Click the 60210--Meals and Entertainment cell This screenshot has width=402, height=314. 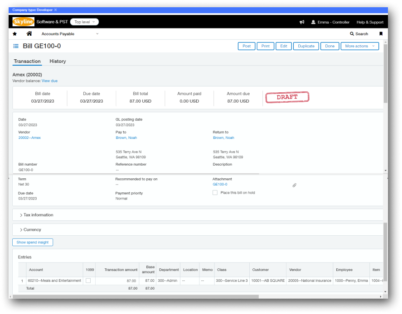pos(54,281)
